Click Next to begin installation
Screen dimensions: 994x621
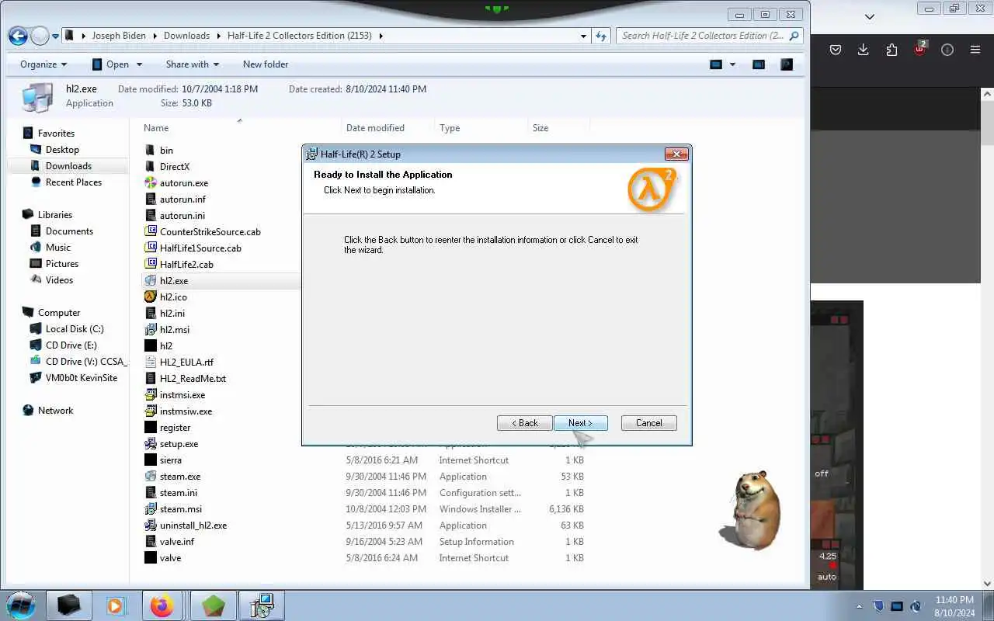(580, 423)
